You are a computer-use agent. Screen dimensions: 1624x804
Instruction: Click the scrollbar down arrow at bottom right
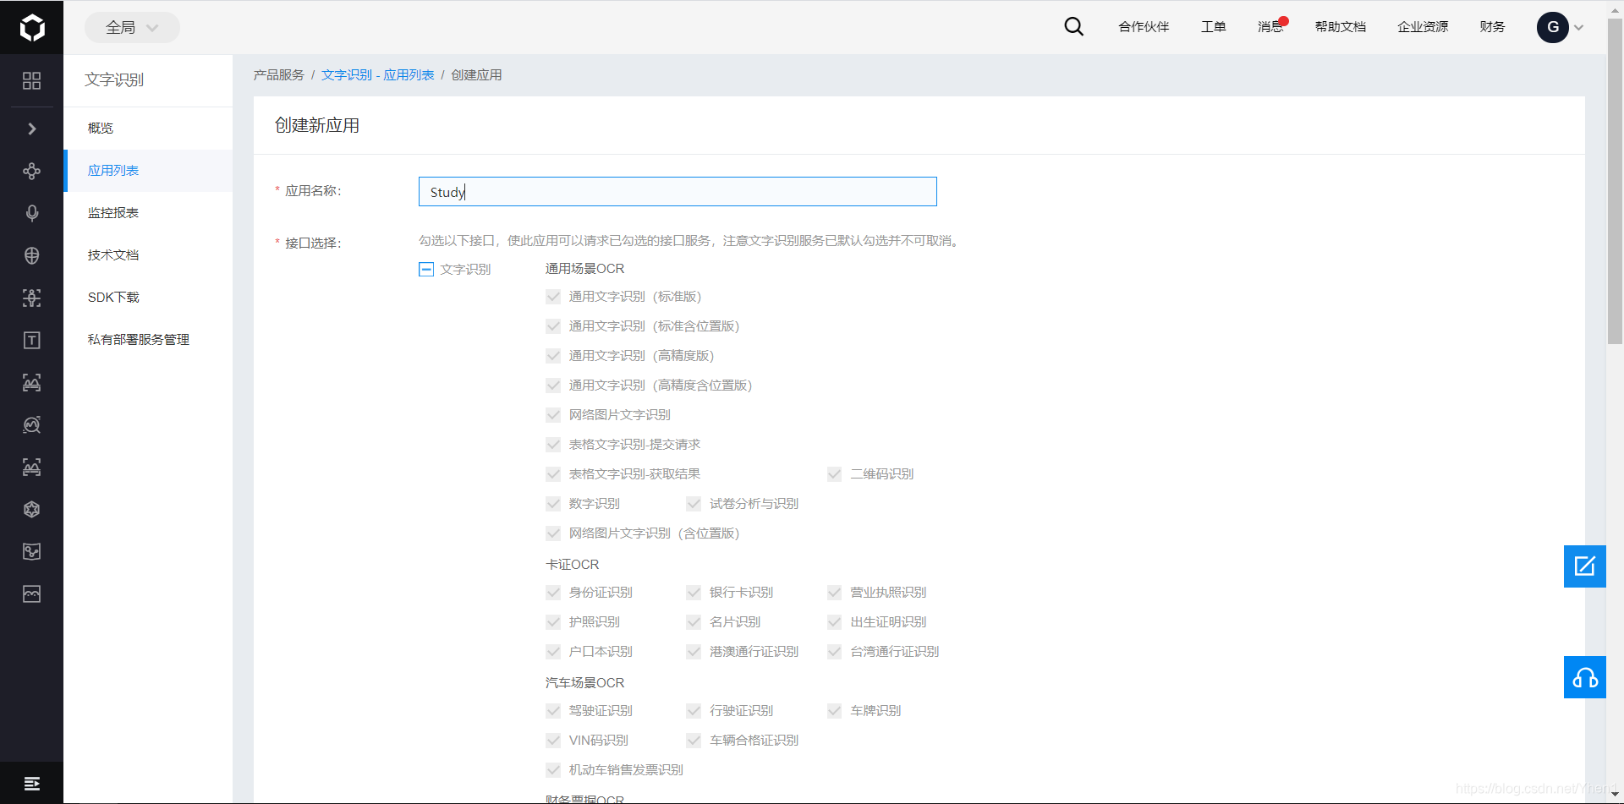(1615, 796)
